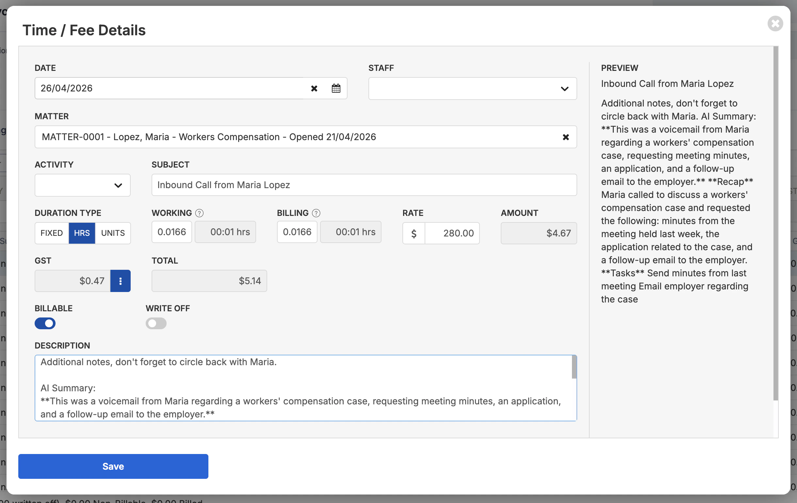797x503 pixels.
Task: Click the Billing help question mark icon
Action: (x=316, y=213)
